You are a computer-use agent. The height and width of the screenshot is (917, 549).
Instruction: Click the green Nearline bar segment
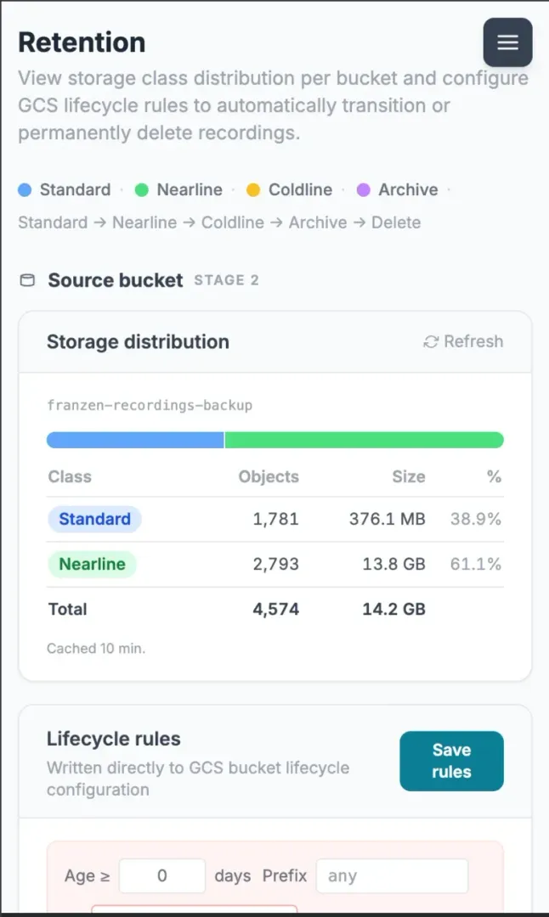click(x=364, y=440)
